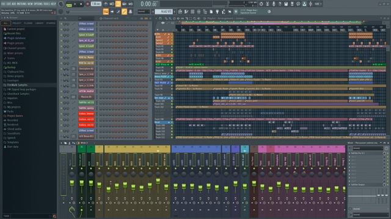Image resolution: width=391 pixels, height=219 pixels.
Task: Click the view piano roll icon
Action: tap(112, 12)
